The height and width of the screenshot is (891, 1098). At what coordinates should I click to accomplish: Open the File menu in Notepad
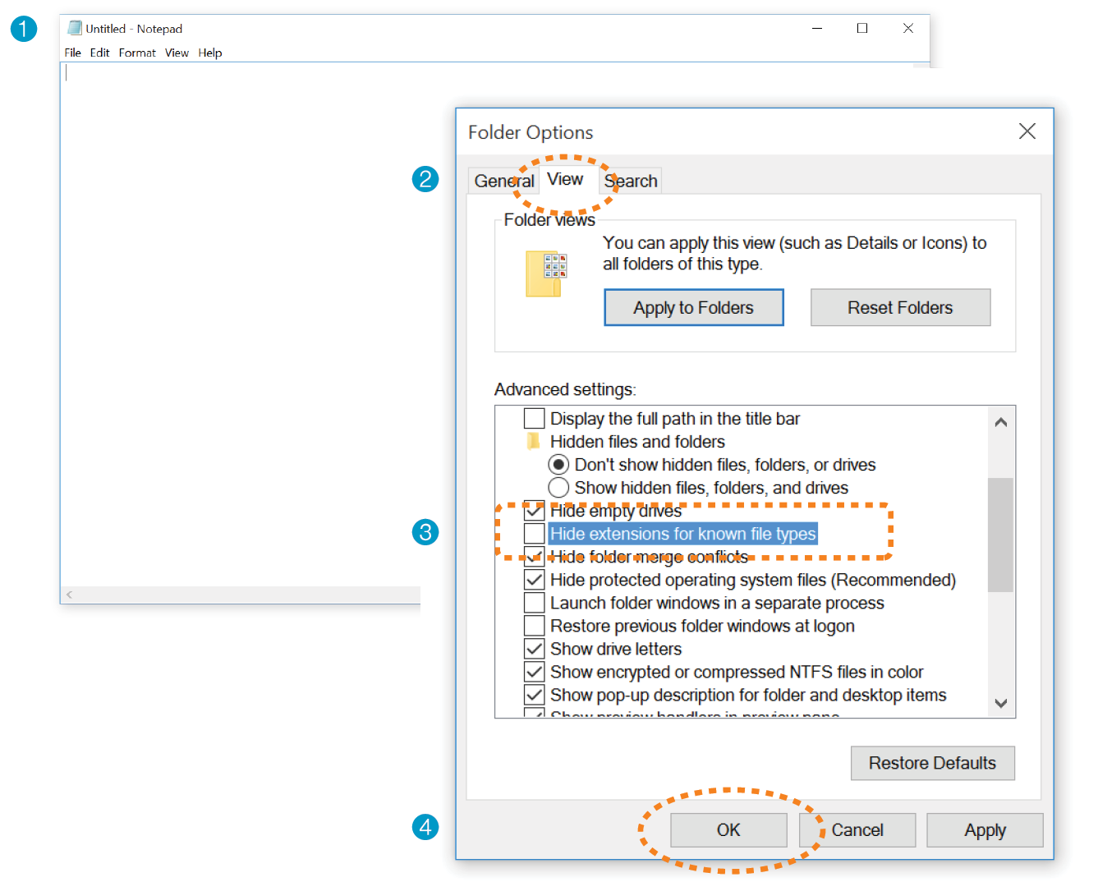(73, 53)
